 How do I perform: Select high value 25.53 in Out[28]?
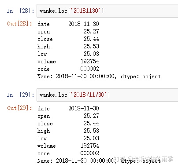pyautogui.click(x=91, y=46)
